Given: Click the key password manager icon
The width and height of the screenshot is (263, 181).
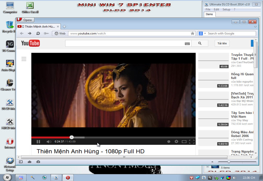Looking at the screenshot, I should coord(46,34).
